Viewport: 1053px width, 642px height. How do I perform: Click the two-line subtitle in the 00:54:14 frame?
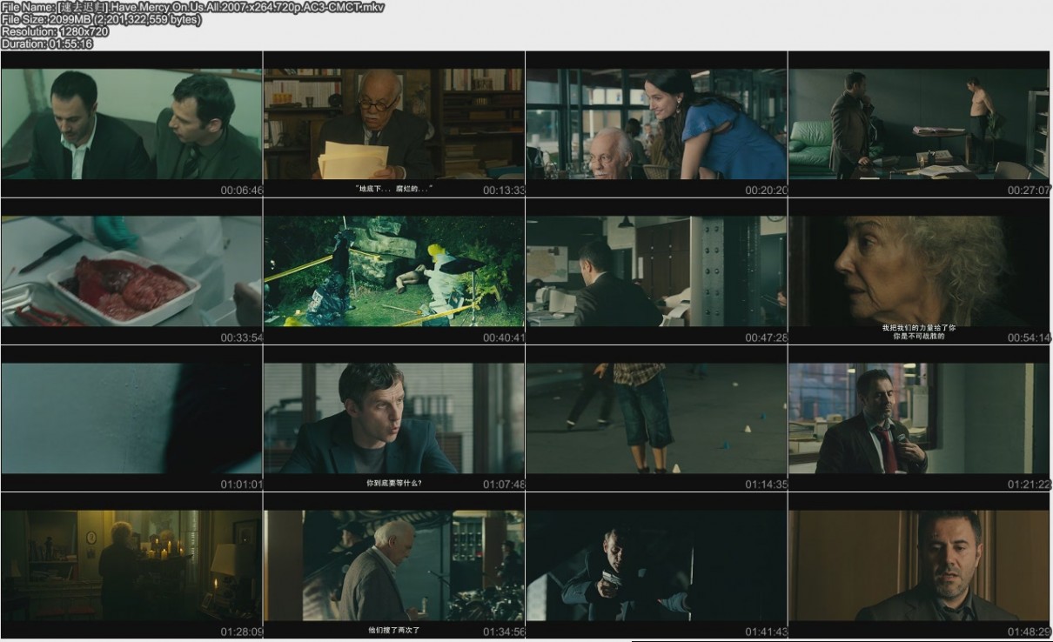919,331
